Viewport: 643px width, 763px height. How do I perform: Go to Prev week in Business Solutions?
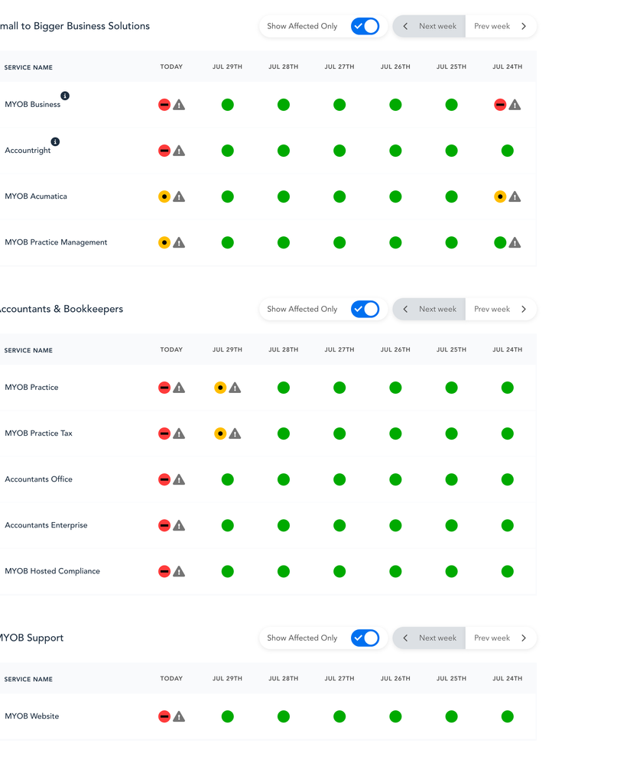(492, 26)
